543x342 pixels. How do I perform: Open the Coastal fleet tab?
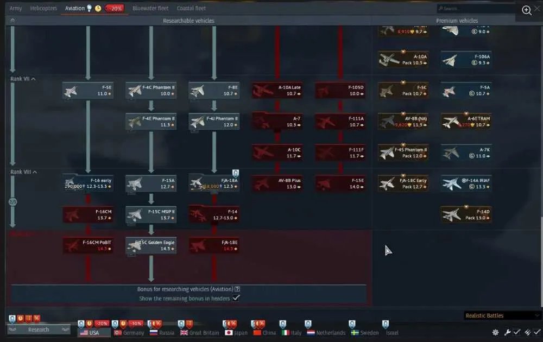(x=191, y=8)
